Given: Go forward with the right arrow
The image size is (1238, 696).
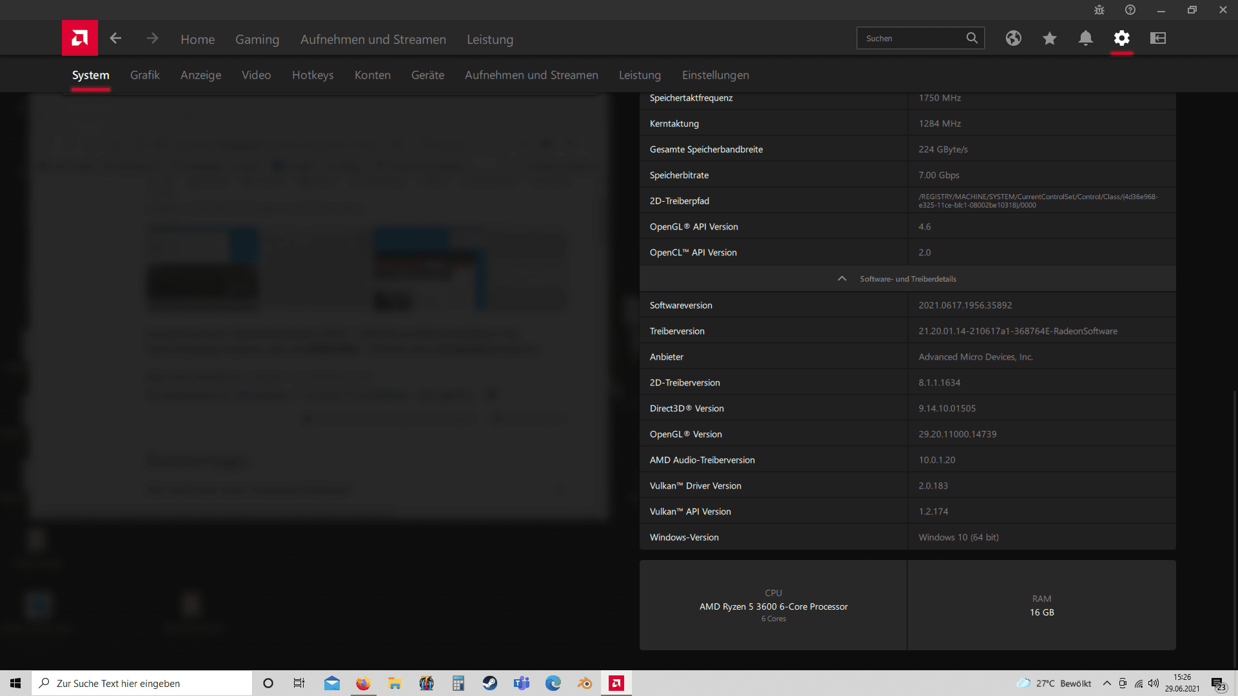Looking at the screenshot, I should (x=152, y=39).
